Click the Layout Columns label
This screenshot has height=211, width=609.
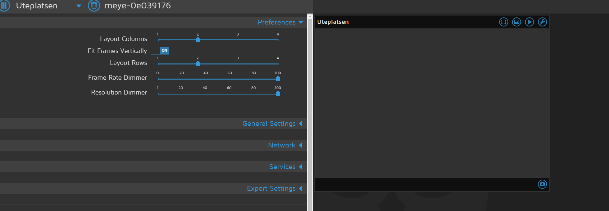click(x=123, y=39)
